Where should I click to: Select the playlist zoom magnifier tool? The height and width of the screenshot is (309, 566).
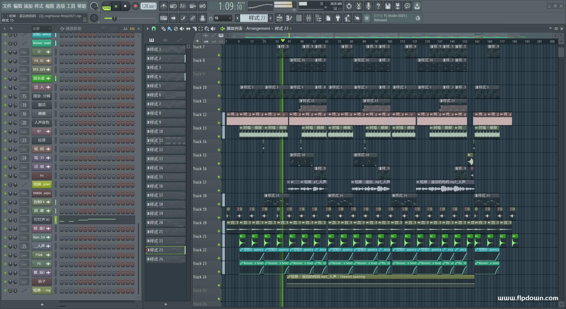coord(207,29)
